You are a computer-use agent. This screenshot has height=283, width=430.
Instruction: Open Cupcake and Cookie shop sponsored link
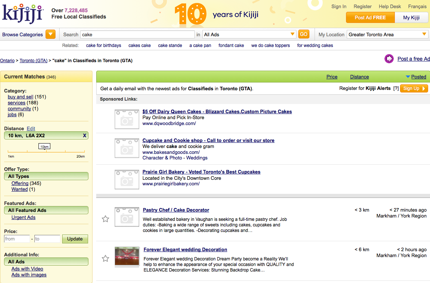click(208, 141)
